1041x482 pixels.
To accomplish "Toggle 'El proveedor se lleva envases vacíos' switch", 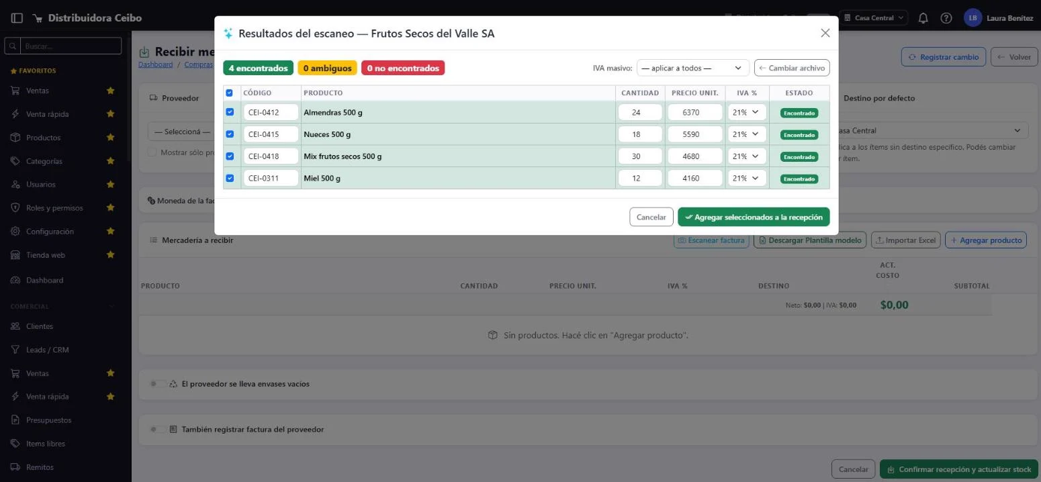I will [x=157, y=384].
